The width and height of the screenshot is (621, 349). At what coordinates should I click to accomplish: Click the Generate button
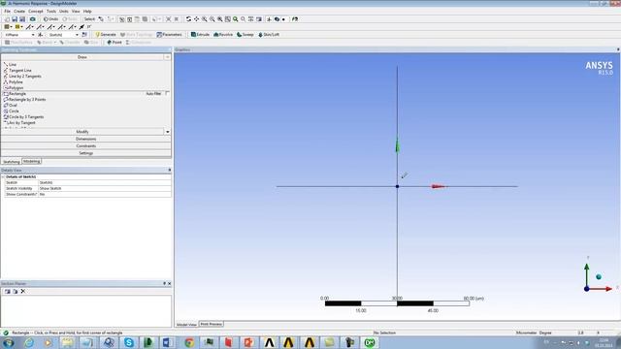coord(106,35)
